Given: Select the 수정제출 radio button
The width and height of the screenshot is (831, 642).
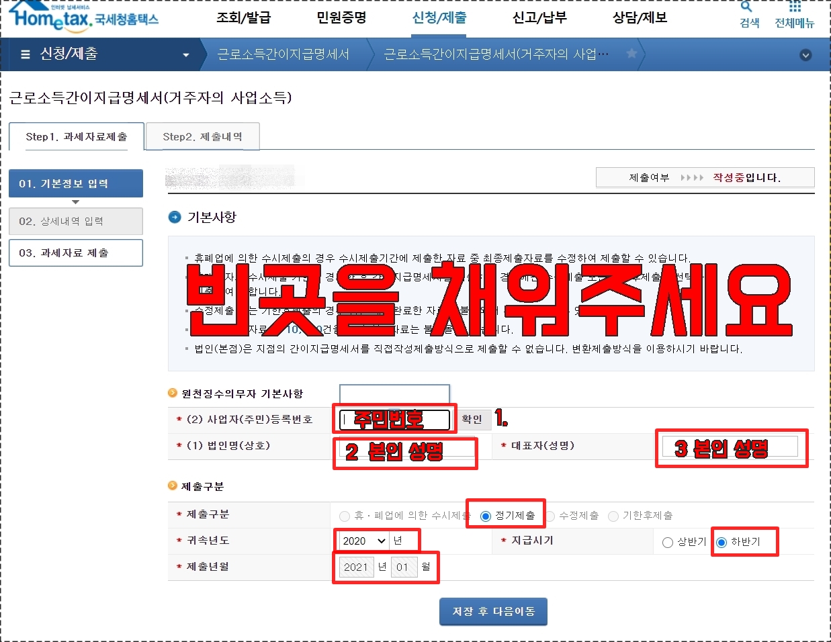Looking at the screenshot, I should coord(550,516).
